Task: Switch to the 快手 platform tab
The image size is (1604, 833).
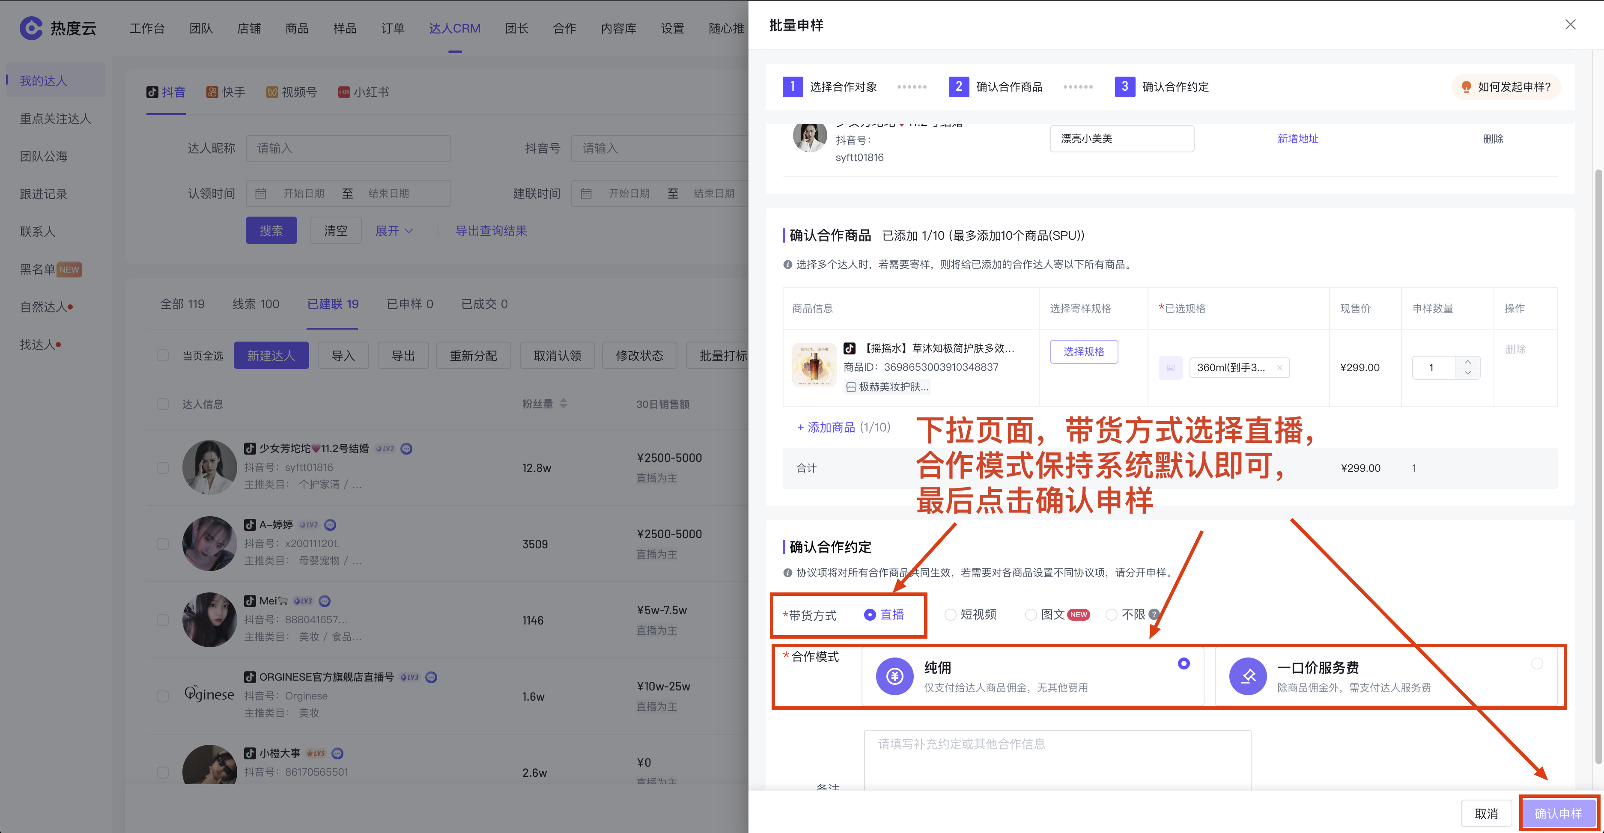Action: coord(225,92)
